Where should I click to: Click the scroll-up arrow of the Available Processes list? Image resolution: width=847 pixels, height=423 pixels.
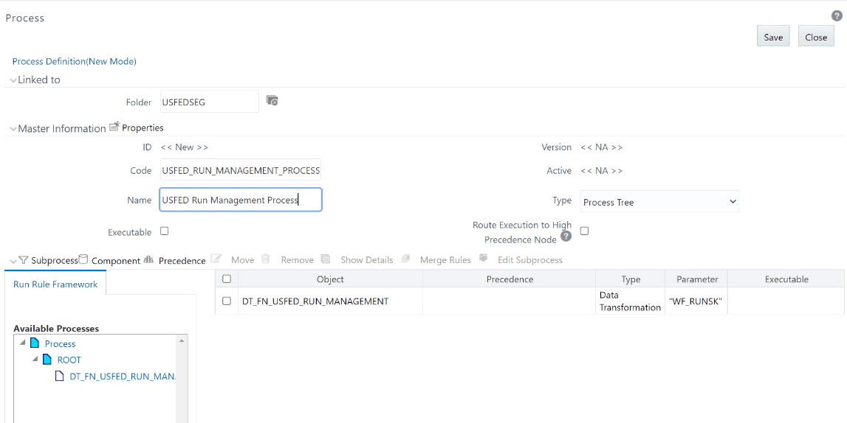182,340
